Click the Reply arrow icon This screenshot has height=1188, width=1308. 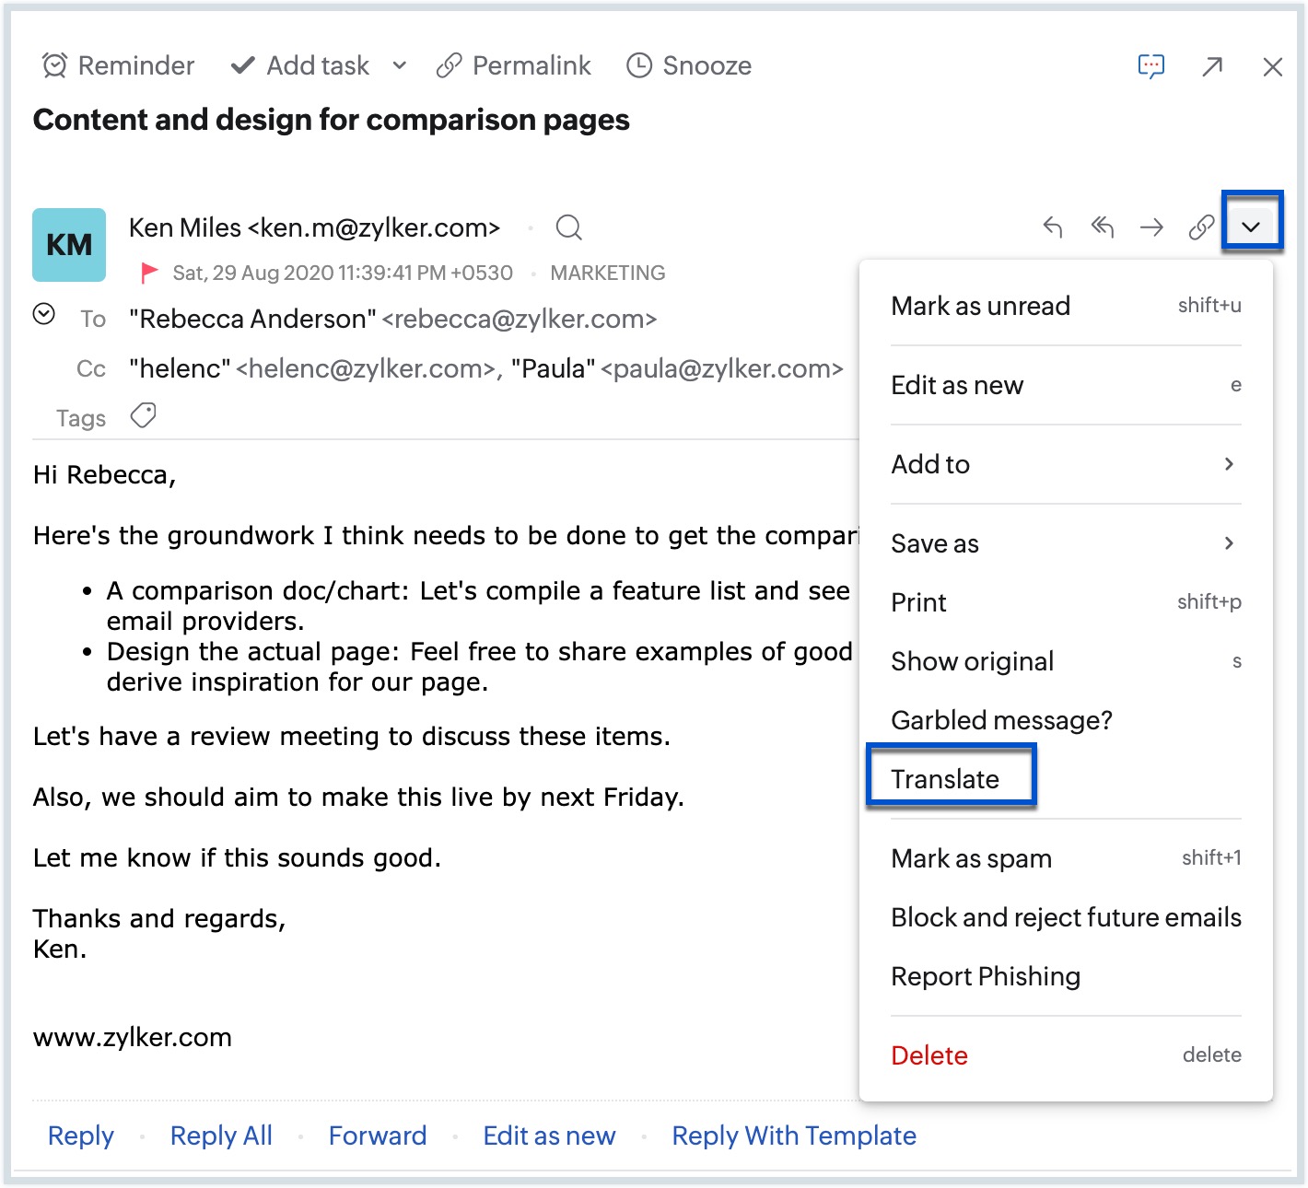(1053, 227)
